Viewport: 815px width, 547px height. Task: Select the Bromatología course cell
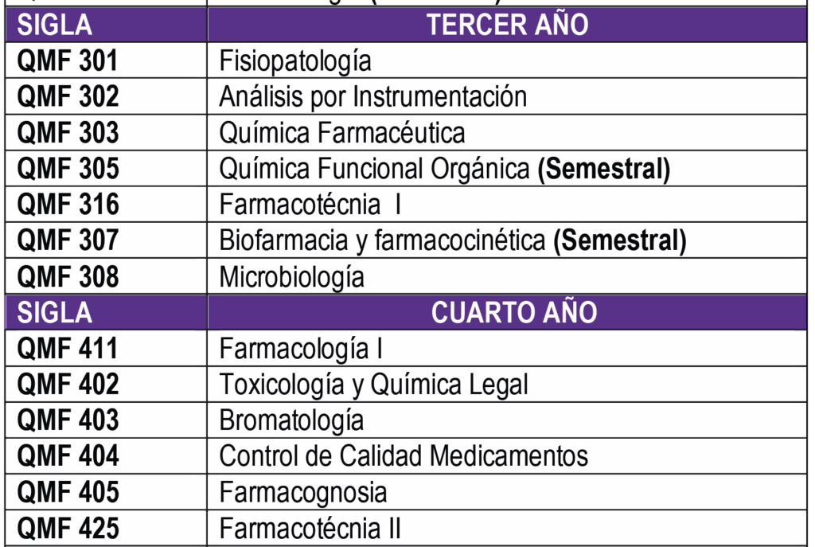(x=291, y=420)
